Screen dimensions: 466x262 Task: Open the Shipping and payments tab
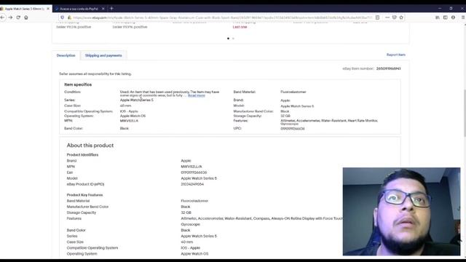pos(103,55)
